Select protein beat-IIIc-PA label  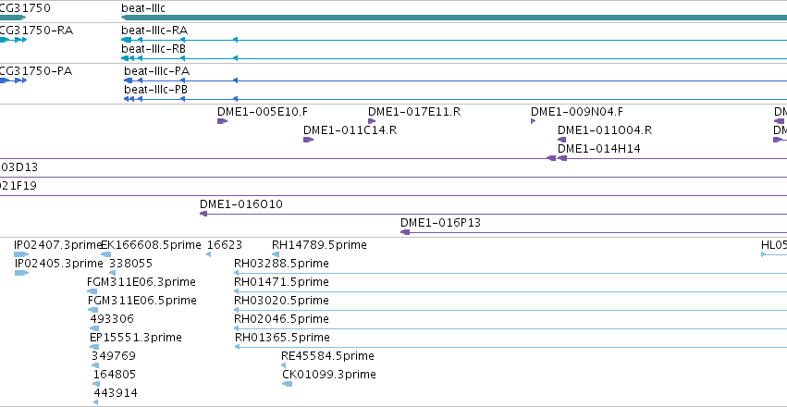[x=156, y=71]
